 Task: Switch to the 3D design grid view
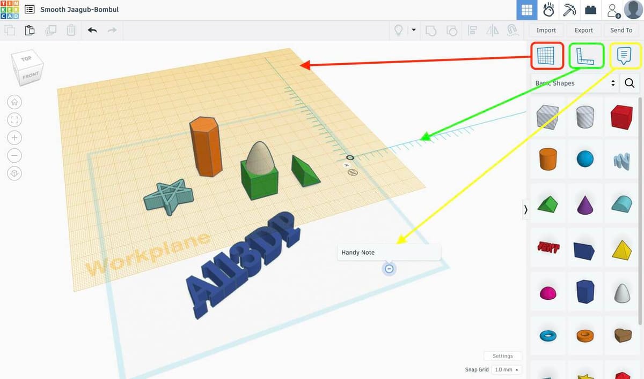coord(527,10)
